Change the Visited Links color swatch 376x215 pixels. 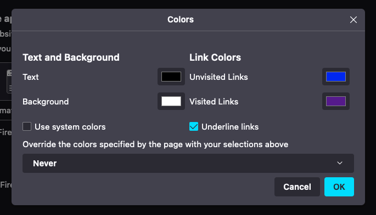(x=336, y=101)
